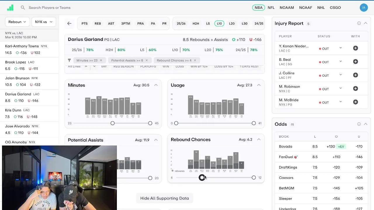
Task: Click the Minutes slider lower handle
Action: pos(112,123)
